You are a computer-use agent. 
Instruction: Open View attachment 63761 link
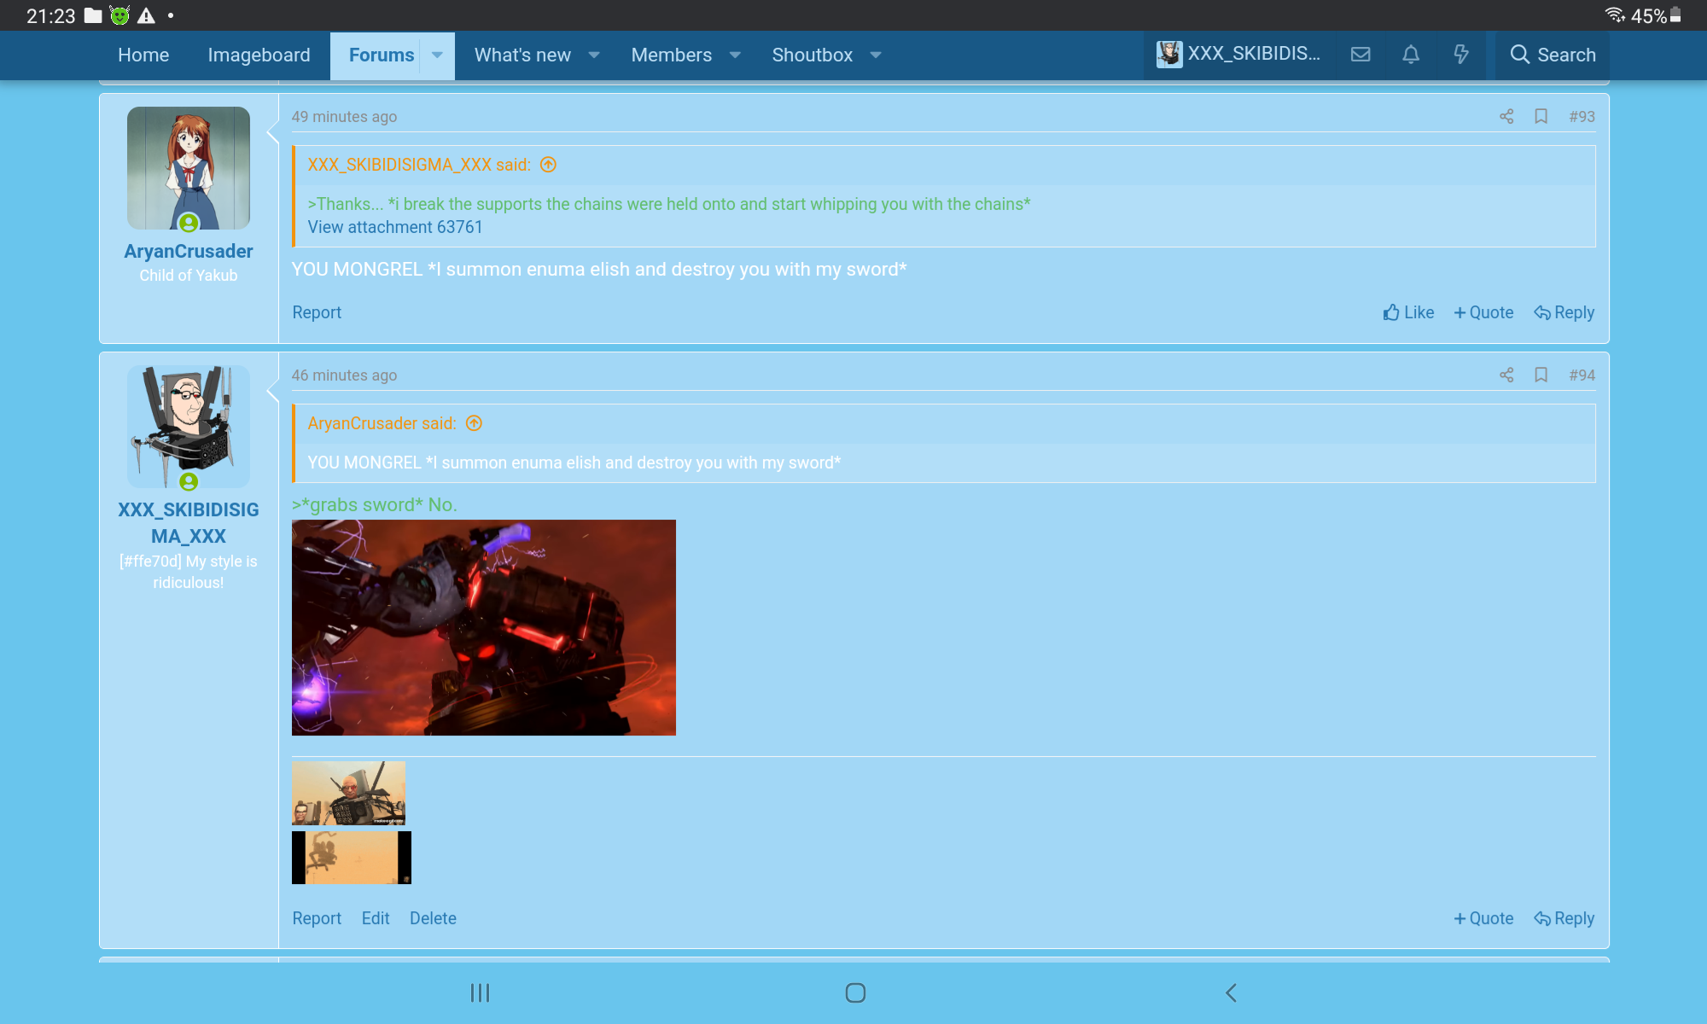tap(395, 227)
